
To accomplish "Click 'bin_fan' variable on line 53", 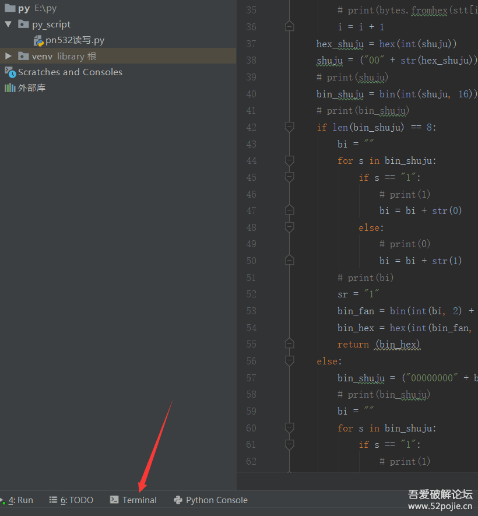I will click(356, 311).
